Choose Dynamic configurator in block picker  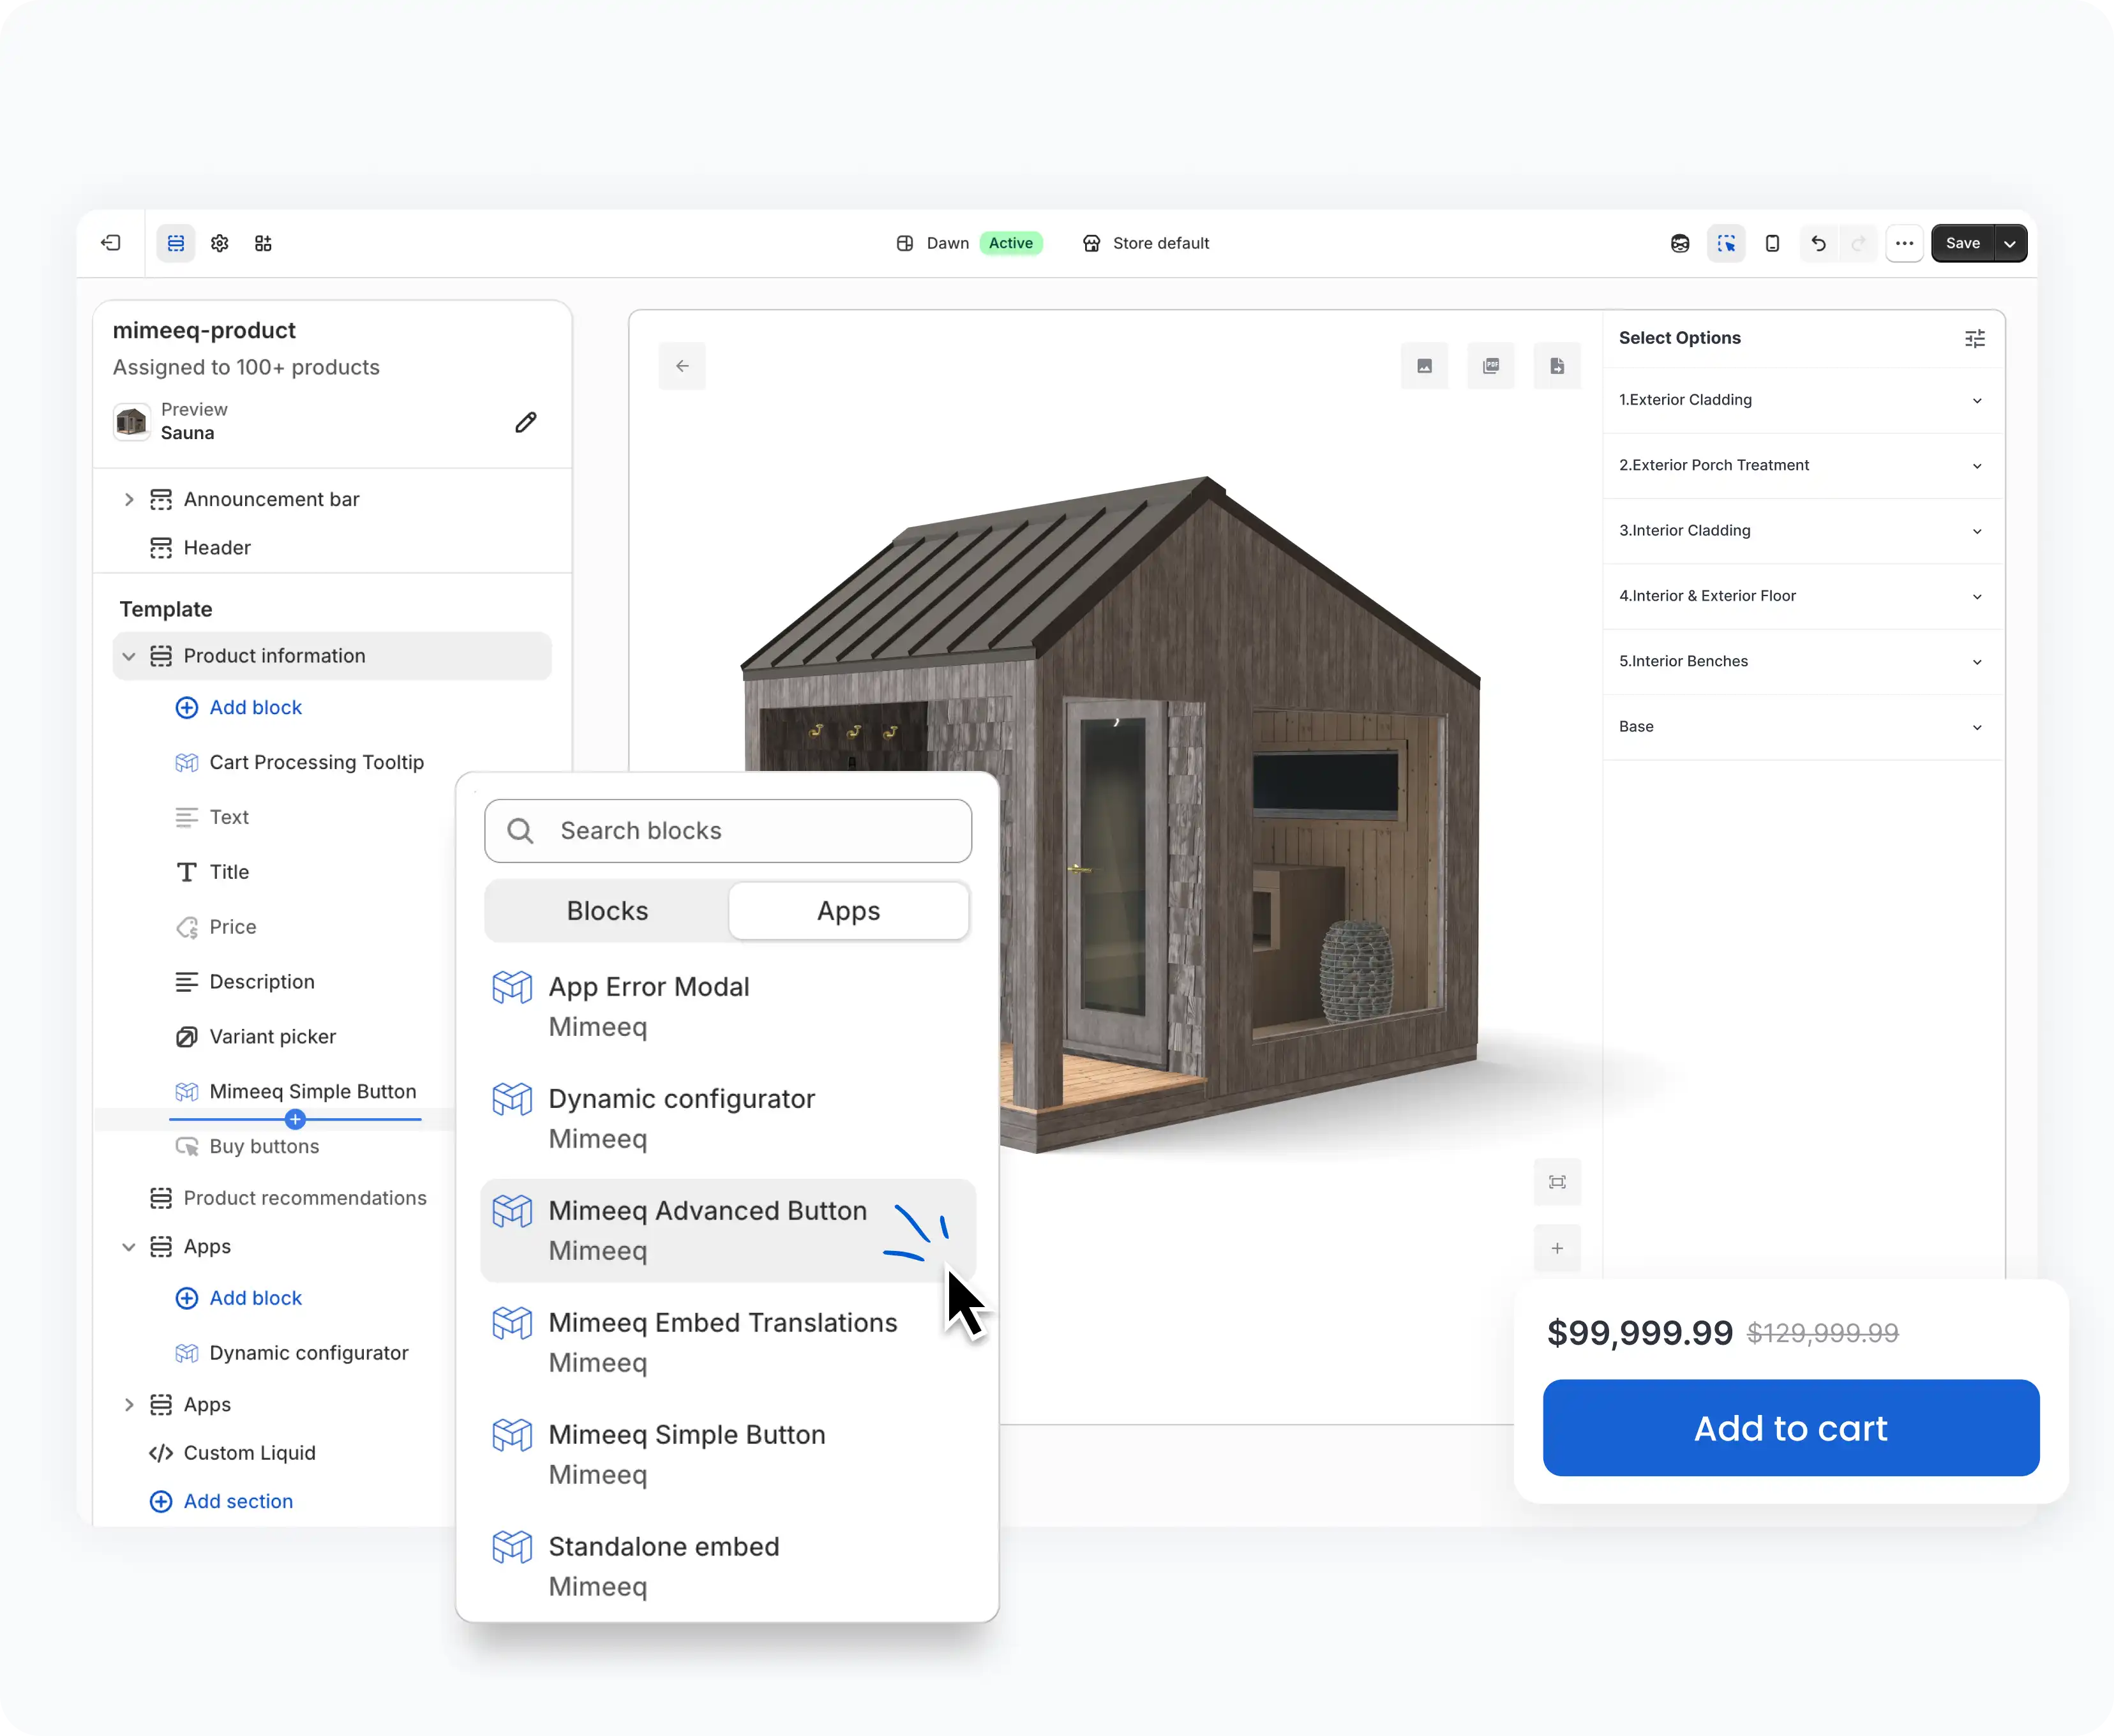(728, 1118)
